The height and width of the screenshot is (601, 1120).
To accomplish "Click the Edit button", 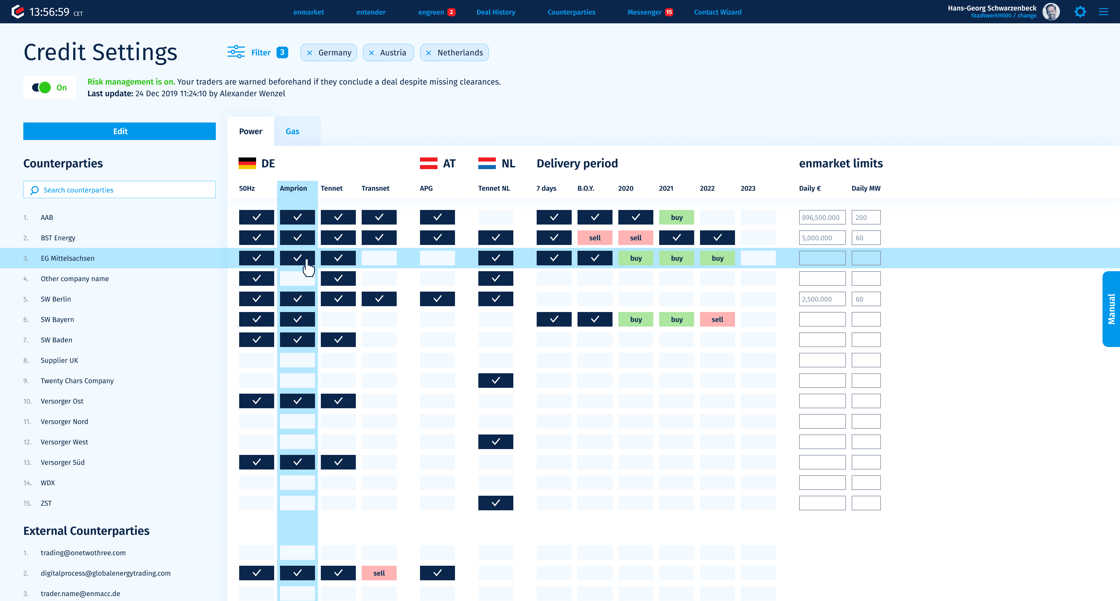I will tap(120, 131).
